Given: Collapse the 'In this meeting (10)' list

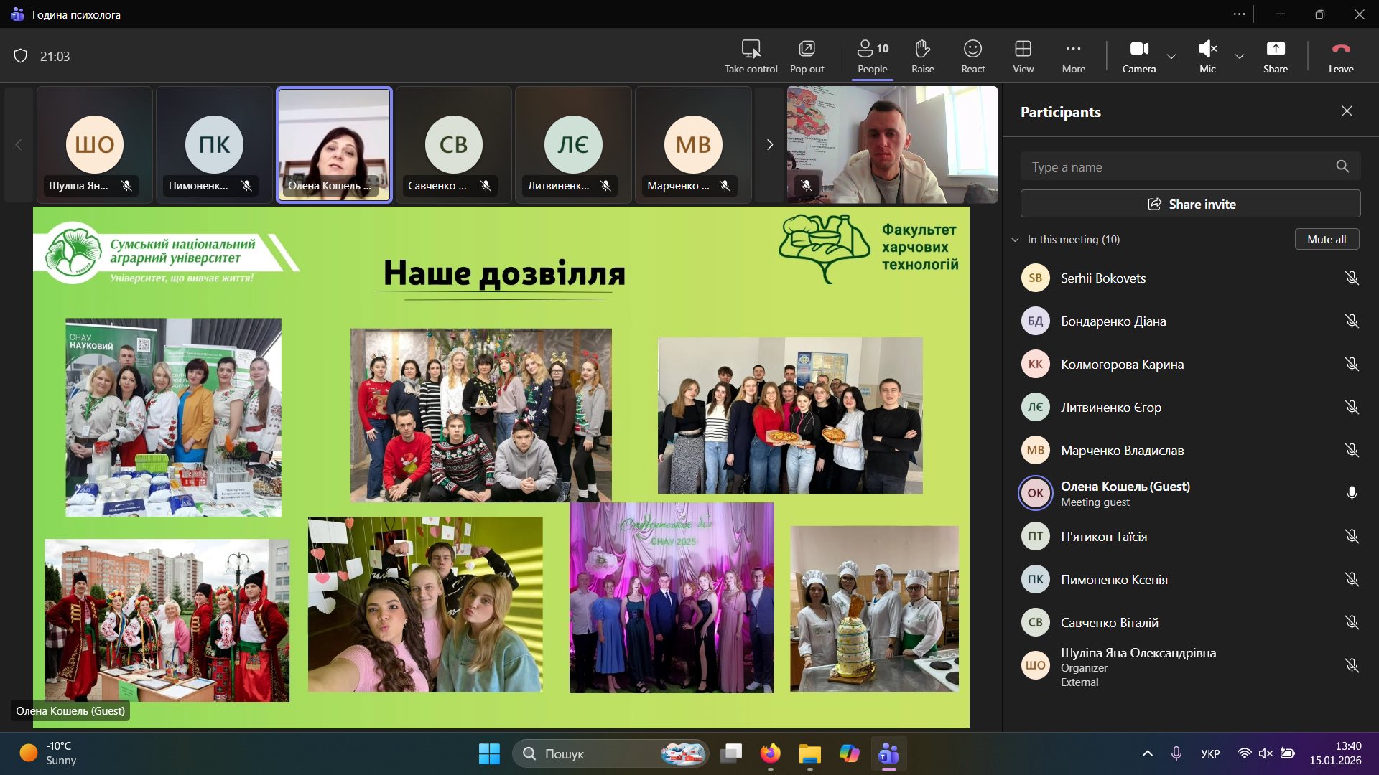Looking at the screenshot, I should click(x=1015, y=240).
